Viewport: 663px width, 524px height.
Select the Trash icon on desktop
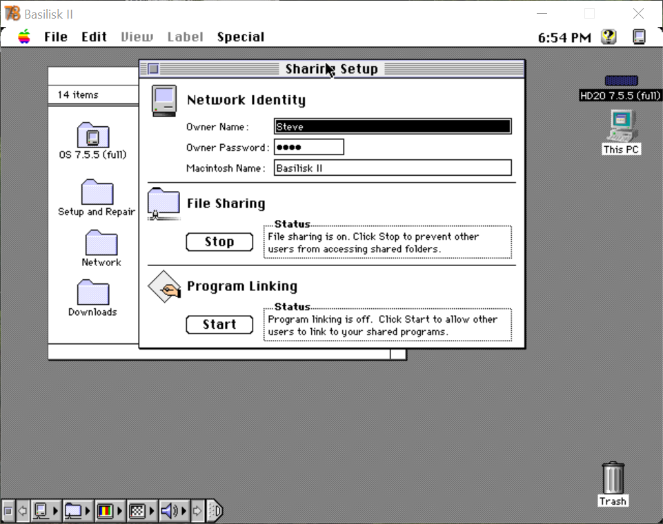(613, 478)
